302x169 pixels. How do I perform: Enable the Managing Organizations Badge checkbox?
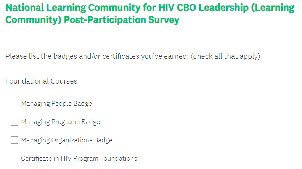click(14, 140)
